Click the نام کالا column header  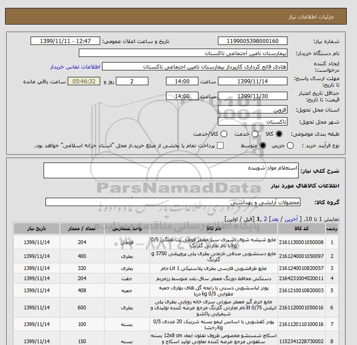click(214, 228)
